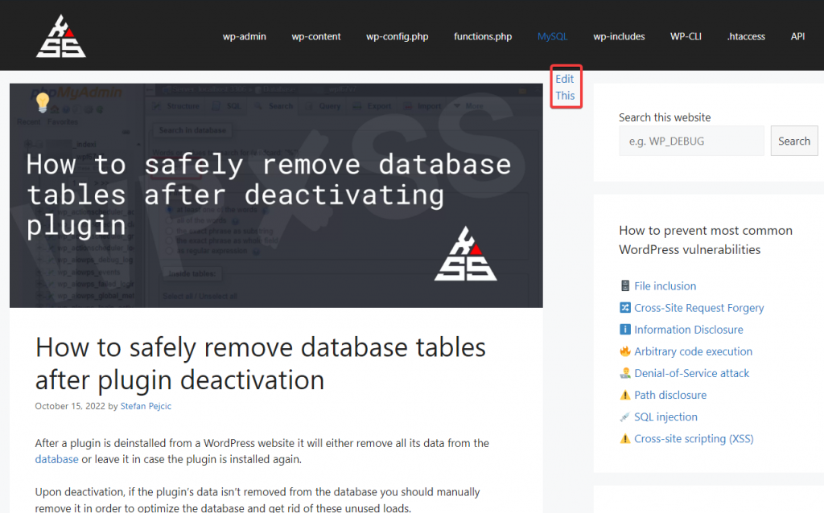
Task: Click the worker icon beside Denial-of-Service attack
Action: point(624,373)
